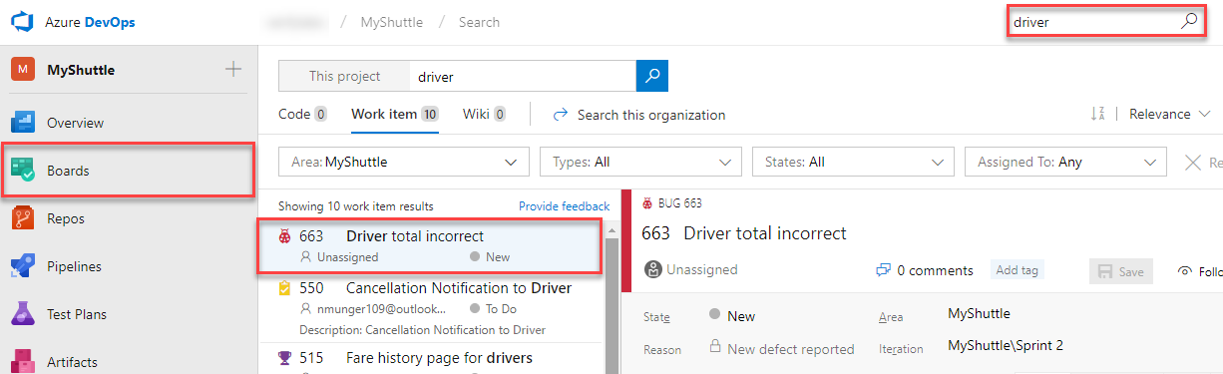Viewport: 1223px width, 374px height.
Task: Click the sort order icon beside Relevance
Action: pos(1098,115)
